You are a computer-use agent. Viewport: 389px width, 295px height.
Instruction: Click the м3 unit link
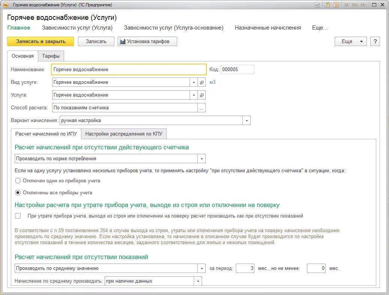tap(212, 82)
